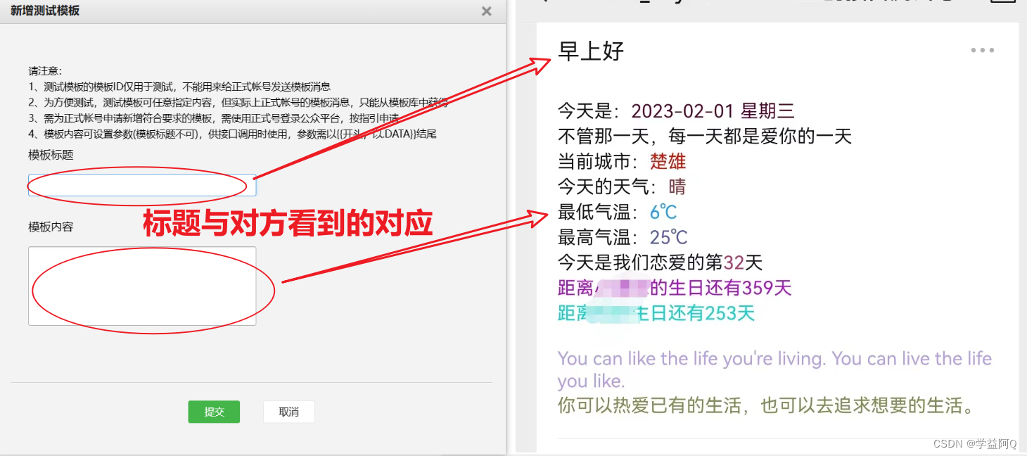Click the line 不管那一天，每一天都是爱你的一天
Image resolution: width=1027 pixels, height=456 pixels.
coord(705,136)
